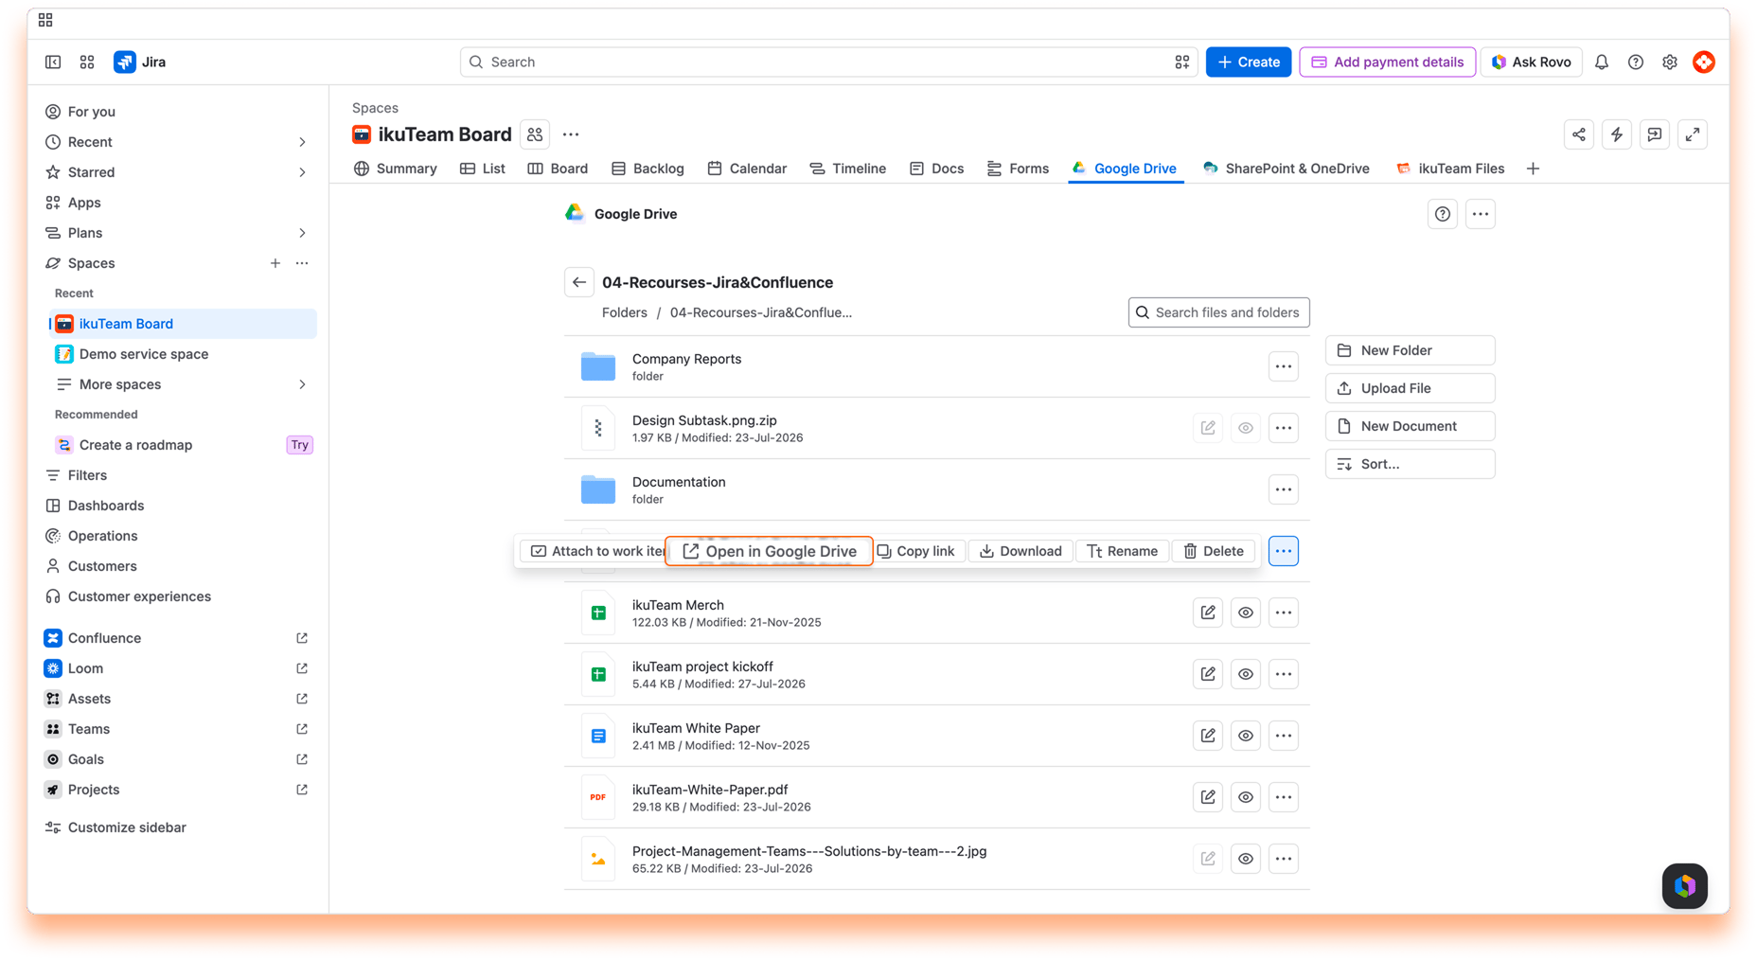Expand the Recent section in sidebar

click(302, 142)
